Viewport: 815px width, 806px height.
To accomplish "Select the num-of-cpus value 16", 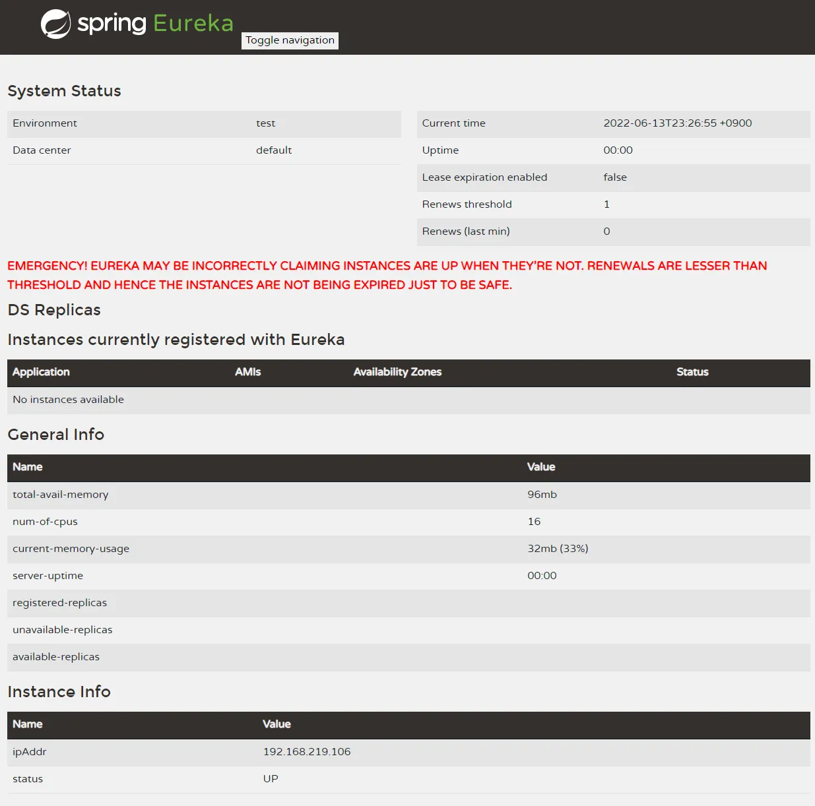I will (534, 522).
